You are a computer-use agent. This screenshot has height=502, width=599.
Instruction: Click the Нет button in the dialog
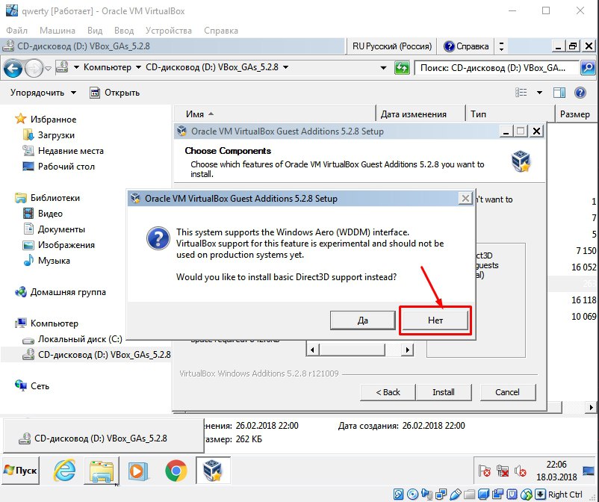click(435, 320)
